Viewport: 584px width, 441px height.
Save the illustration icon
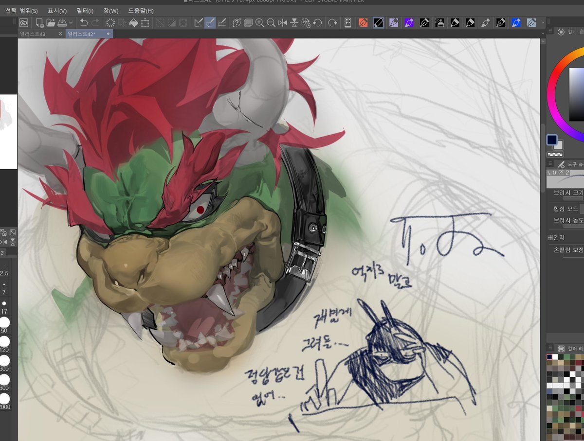pos(62,22)
